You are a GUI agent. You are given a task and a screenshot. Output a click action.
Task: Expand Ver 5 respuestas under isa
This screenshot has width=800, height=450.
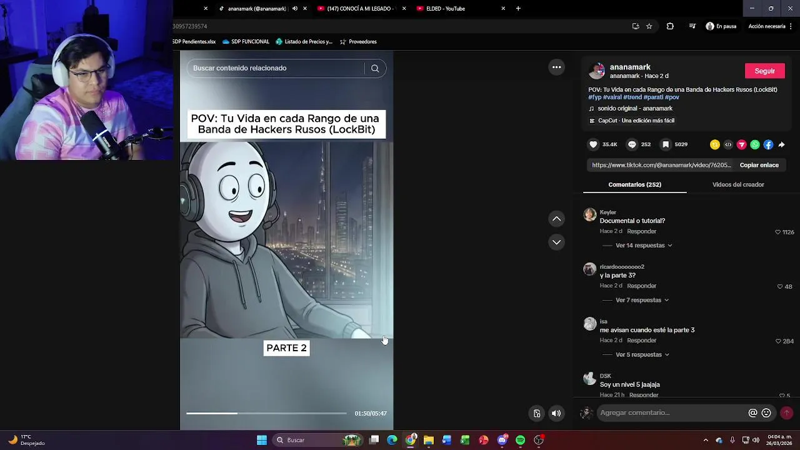click(x=642, y=355)
